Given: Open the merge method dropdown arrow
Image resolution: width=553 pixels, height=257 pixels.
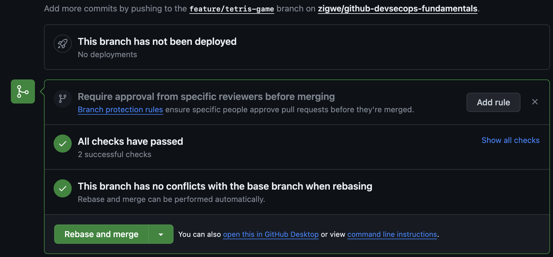Looking at the screenshot, I should coord(161,234).
